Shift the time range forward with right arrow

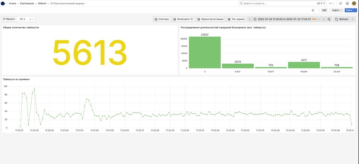(x=323, y=19)
